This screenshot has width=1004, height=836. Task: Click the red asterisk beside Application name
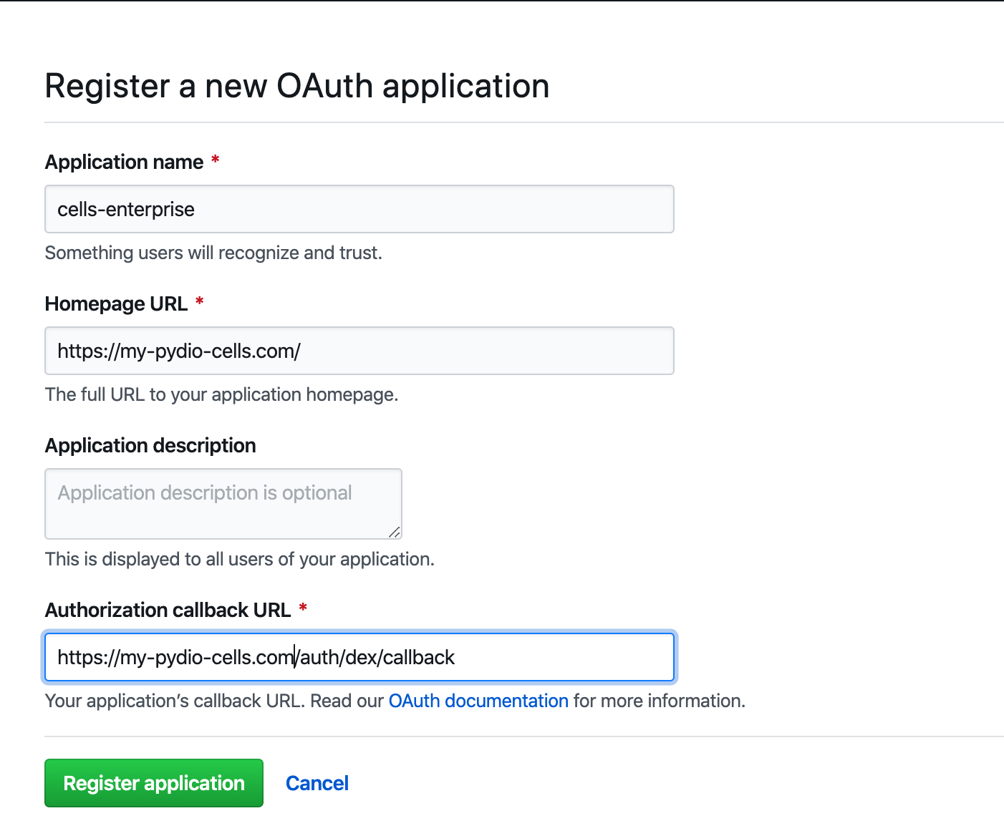coord(215,160)
